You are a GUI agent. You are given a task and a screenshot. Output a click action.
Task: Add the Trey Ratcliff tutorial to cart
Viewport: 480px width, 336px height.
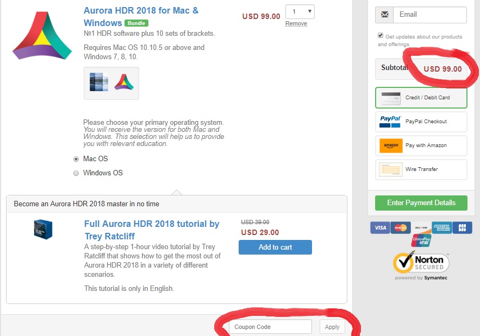275,247
